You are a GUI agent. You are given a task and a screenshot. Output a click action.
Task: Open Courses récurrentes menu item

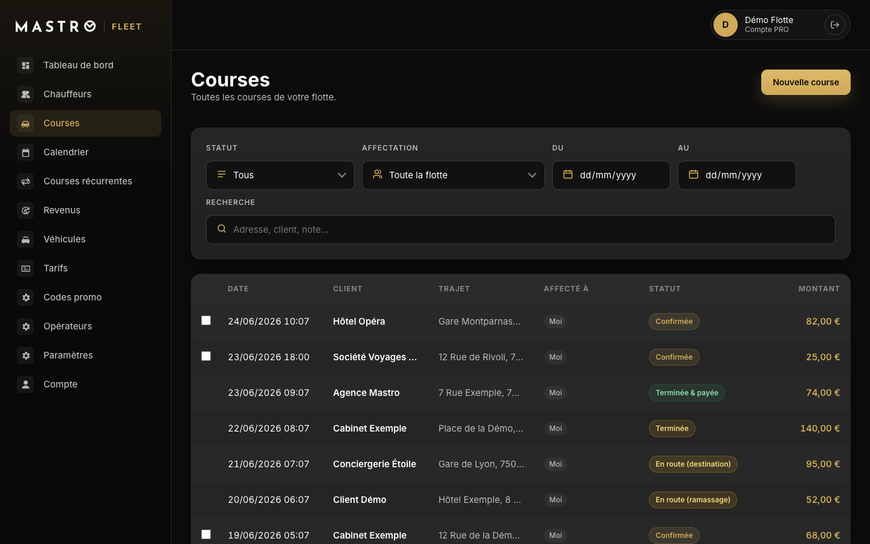(85, 181)
